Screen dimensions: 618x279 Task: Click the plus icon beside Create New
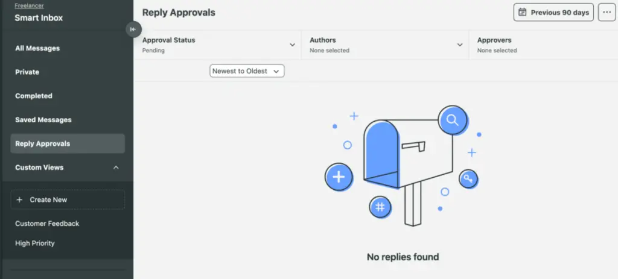(x=19, y=199)
